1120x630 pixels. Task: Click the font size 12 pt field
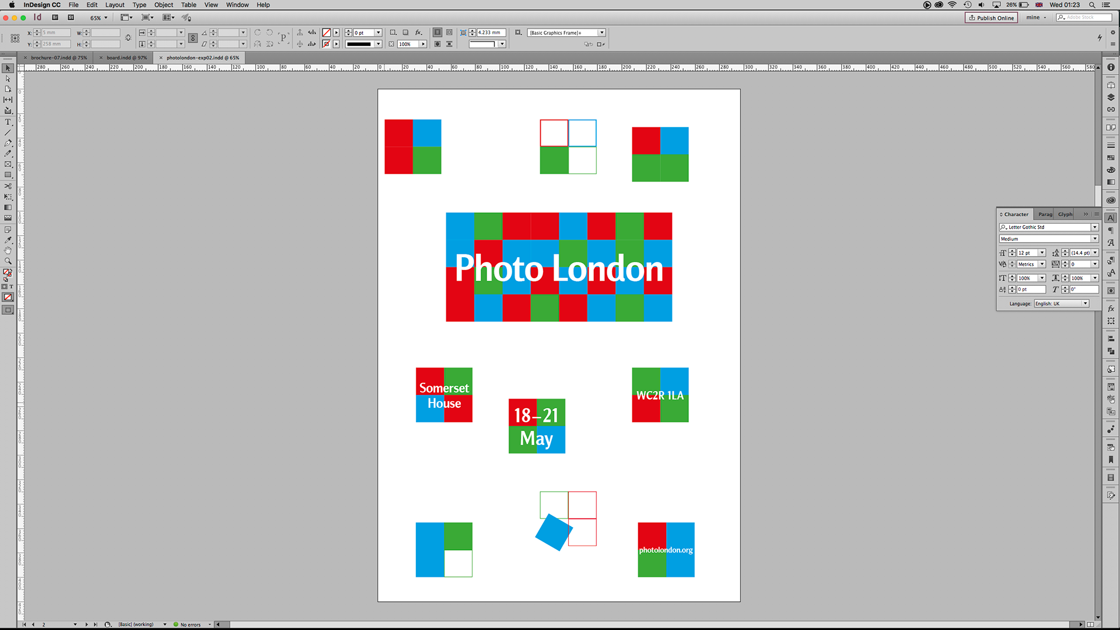click(1027, 253)
